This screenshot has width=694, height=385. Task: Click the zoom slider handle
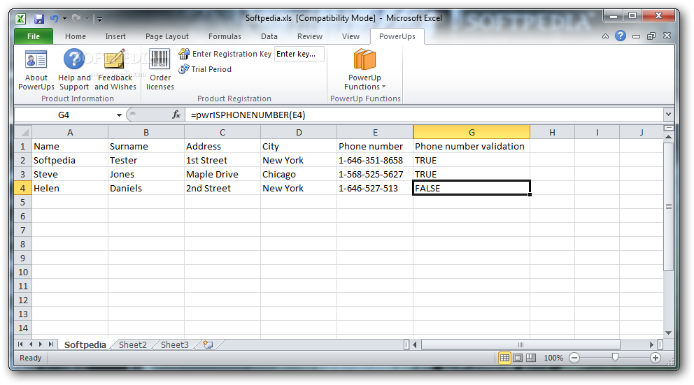[x=615, y=357]
